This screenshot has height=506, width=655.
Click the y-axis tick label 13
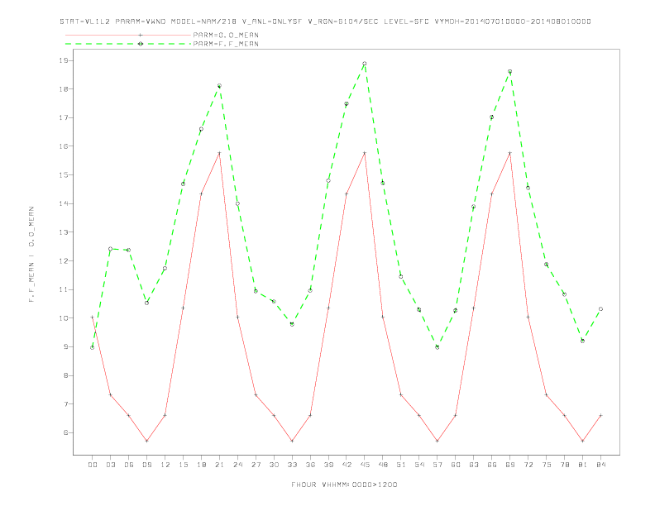[63, 232]
